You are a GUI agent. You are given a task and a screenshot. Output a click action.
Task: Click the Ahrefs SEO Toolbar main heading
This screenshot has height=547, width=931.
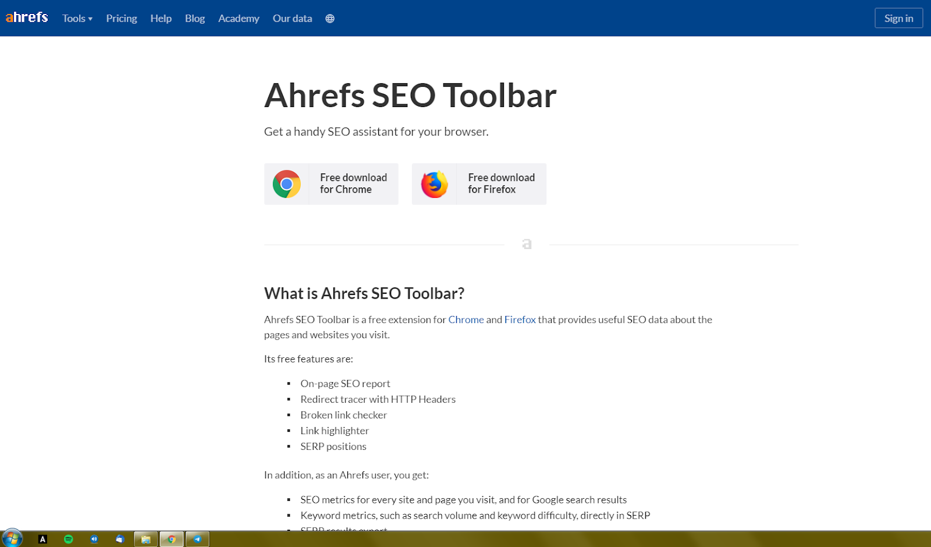coord(410,95)
